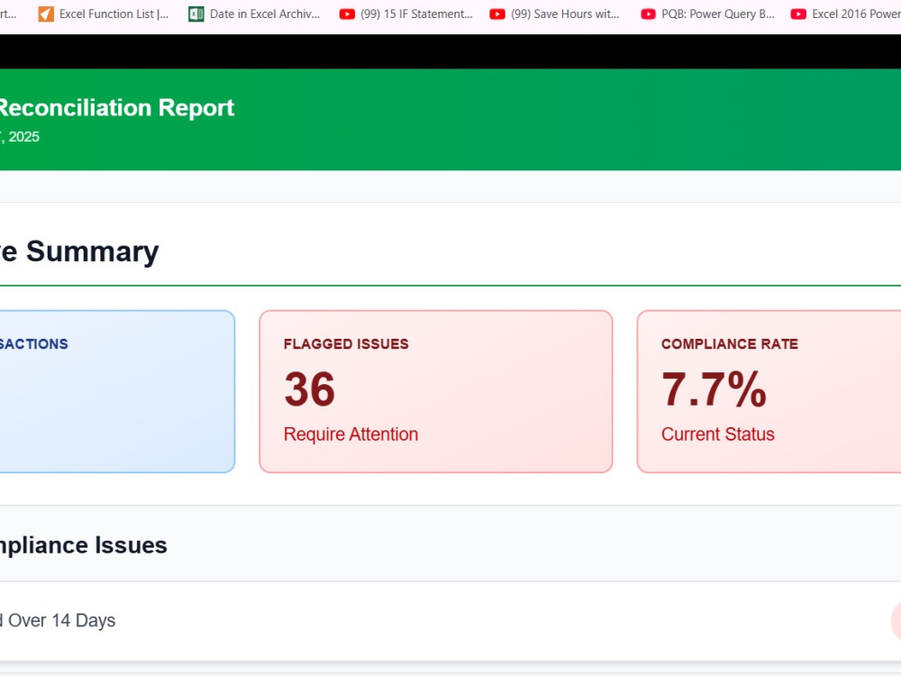This screenshot has width=901, height=676.
Task: Open the Excel 2016 Power bookmark
Action: pos(846,14)
